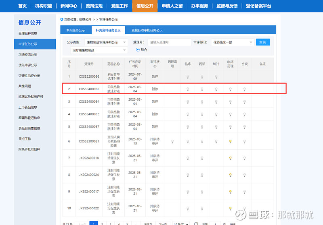Click the yellow 临床药理 bulb for CXSS2300021

click(x=230, y=141)
